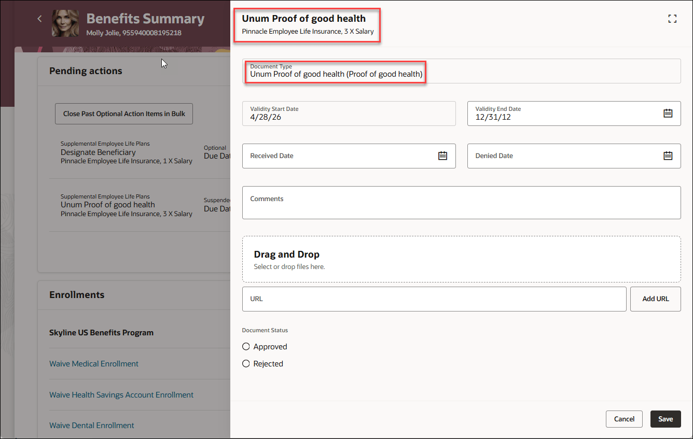Open Unum Proof of good health pending action
Image resolution: width=693 pixels, height=439 pixels.
(108, 205)
